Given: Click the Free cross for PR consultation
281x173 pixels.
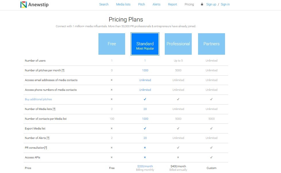Looking at the screenshot, I should pyautogui.click(x=112, y=148).
